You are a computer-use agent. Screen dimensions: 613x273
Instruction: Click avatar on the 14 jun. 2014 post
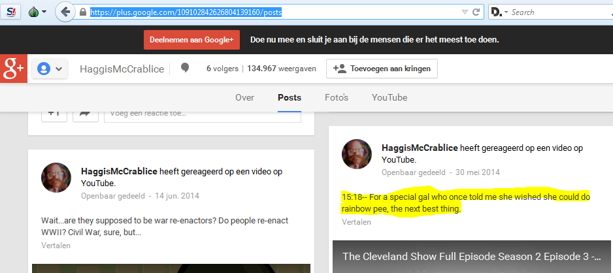(56, 178)
